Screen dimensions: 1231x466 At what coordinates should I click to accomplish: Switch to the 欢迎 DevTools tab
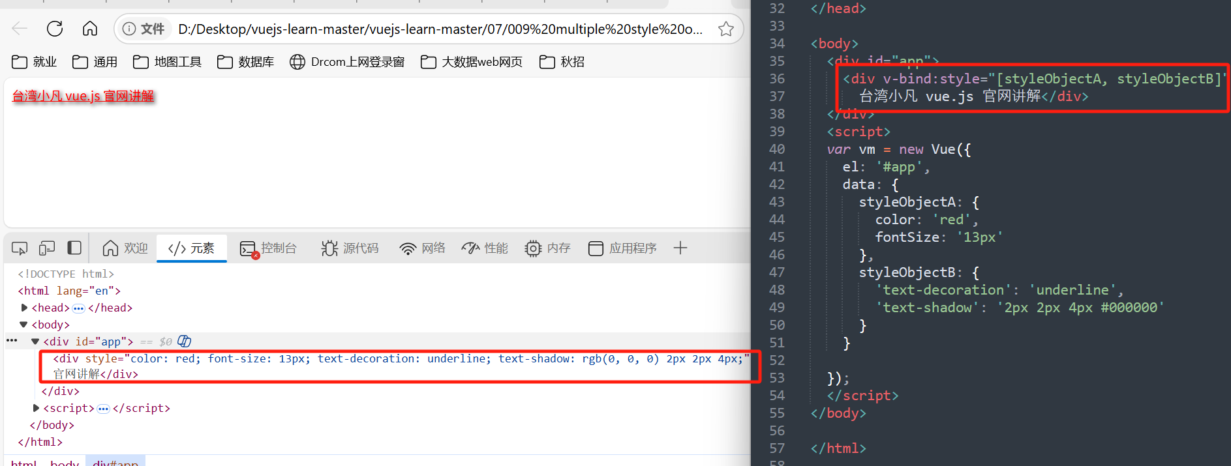coord(125,248)
